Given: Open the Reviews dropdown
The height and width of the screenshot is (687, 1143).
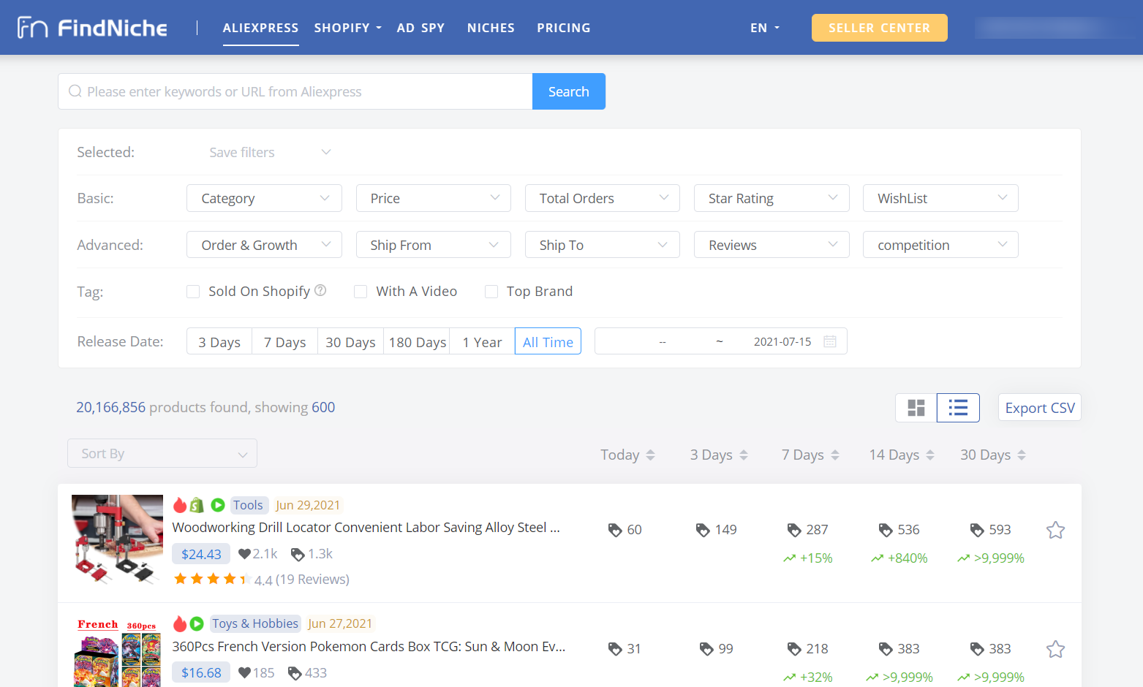Looking at the screenshot, I should 772,245.
